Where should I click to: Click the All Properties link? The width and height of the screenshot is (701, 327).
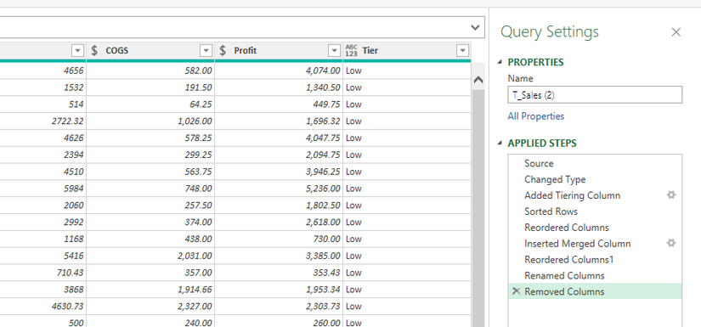click(x=535, y=116)
